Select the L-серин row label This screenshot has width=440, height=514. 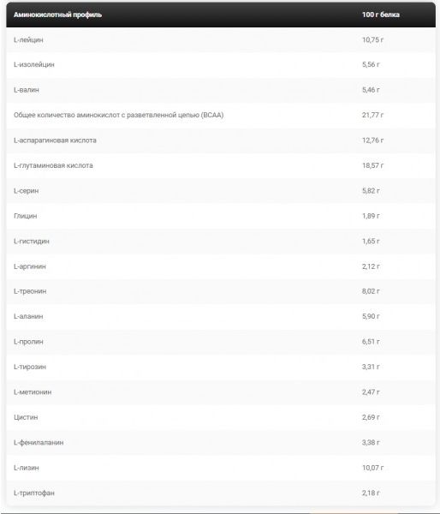[27, 191]
